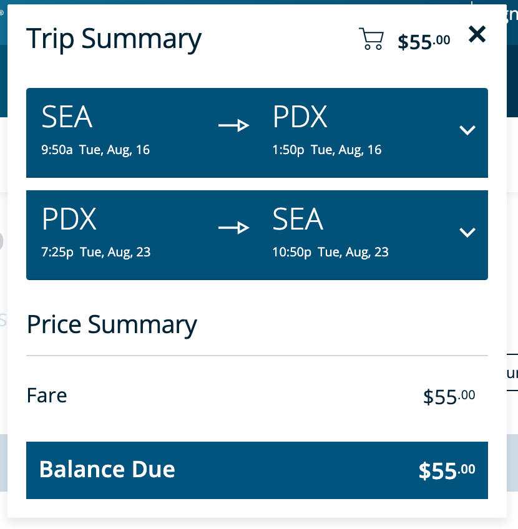The image size is (518, 529).
Task: Click the 7:25p Tue, Aug 23 departure time
Action: [96, 252]
